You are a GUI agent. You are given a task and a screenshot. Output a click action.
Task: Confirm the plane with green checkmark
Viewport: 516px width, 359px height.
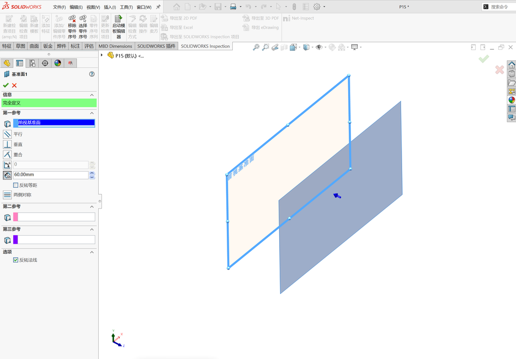coord(6,86)
